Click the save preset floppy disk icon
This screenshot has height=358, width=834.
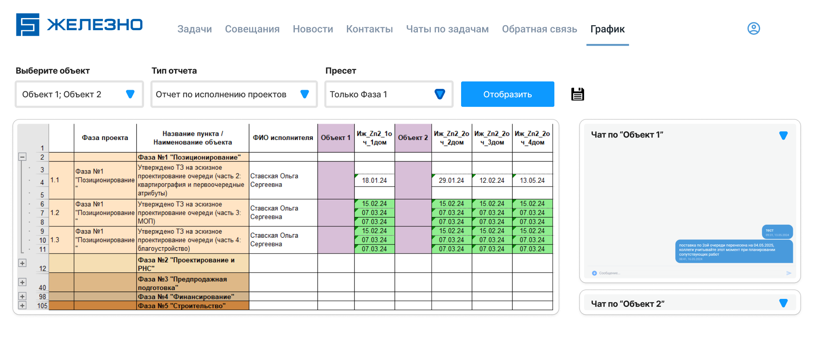click(577, 94)
